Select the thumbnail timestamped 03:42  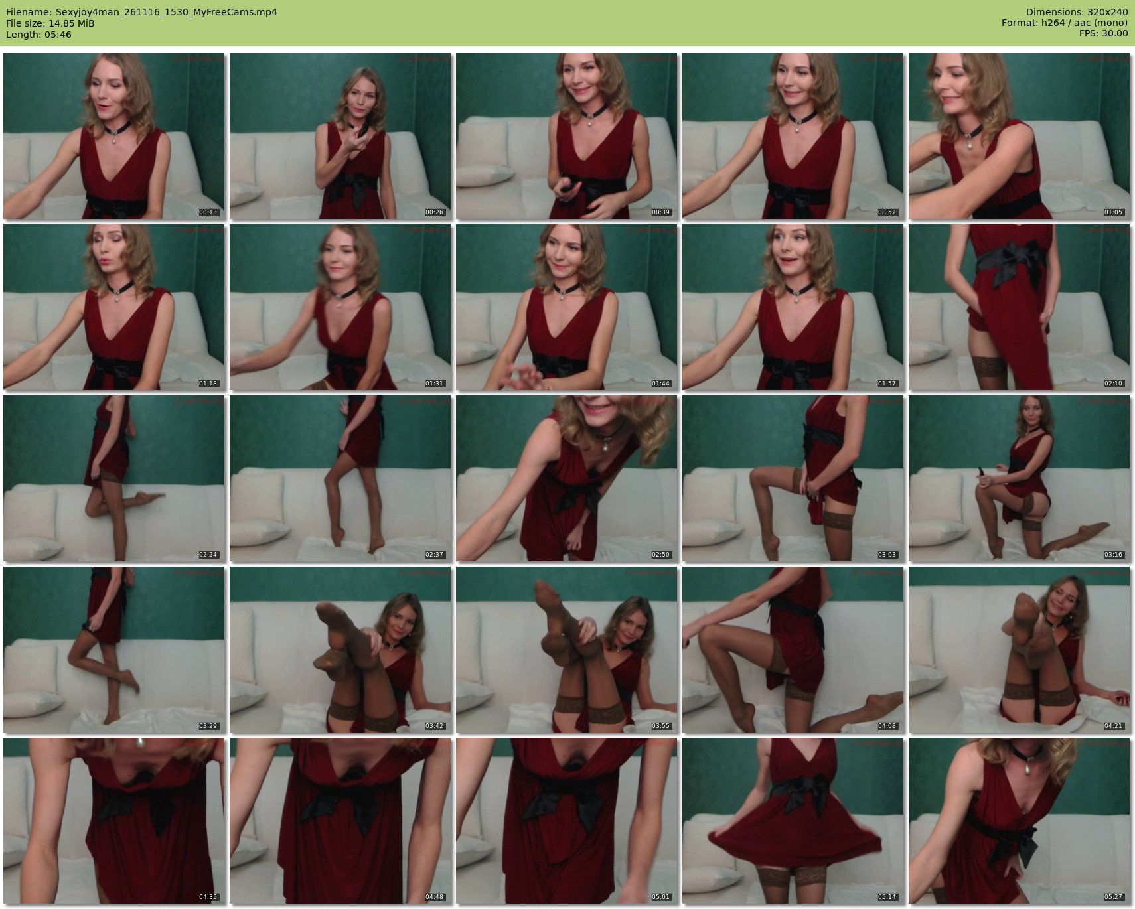point(340,650)
